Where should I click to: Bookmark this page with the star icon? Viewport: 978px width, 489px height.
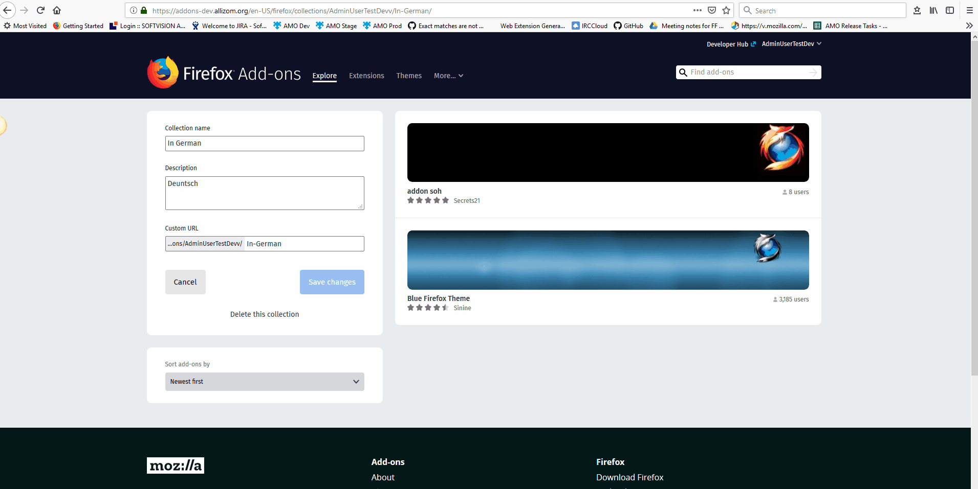tap(726, 10)
